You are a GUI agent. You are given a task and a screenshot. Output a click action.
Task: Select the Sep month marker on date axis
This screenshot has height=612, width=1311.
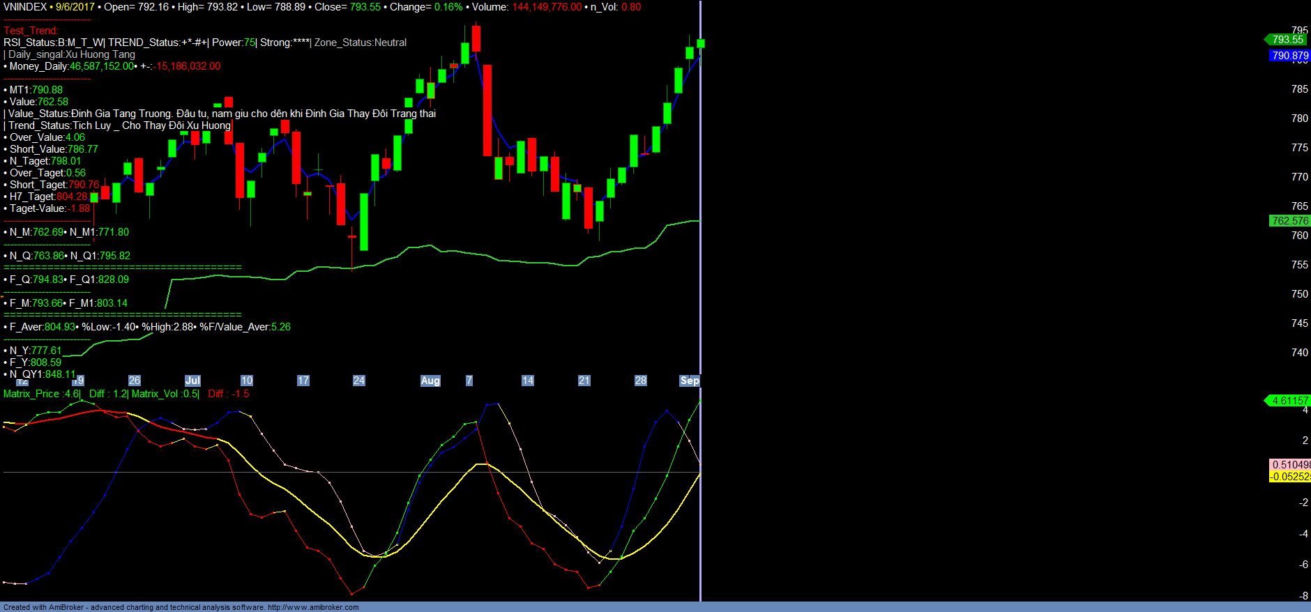tap(689, 381)
